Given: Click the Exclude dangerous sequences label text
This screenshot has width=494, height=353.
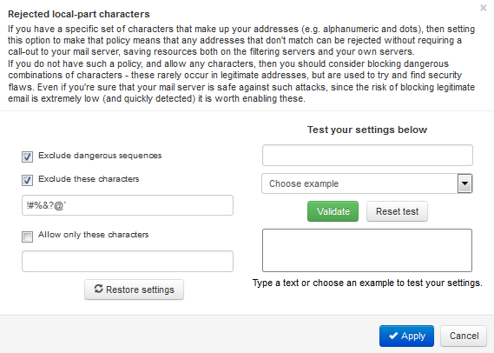Looking at the screenshot, I should tap(100, 156).
